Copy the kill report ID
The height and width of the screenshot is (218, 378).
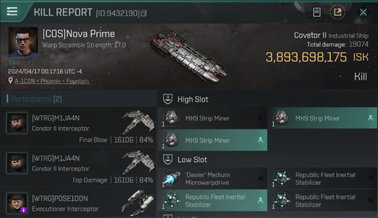point(144,13)
